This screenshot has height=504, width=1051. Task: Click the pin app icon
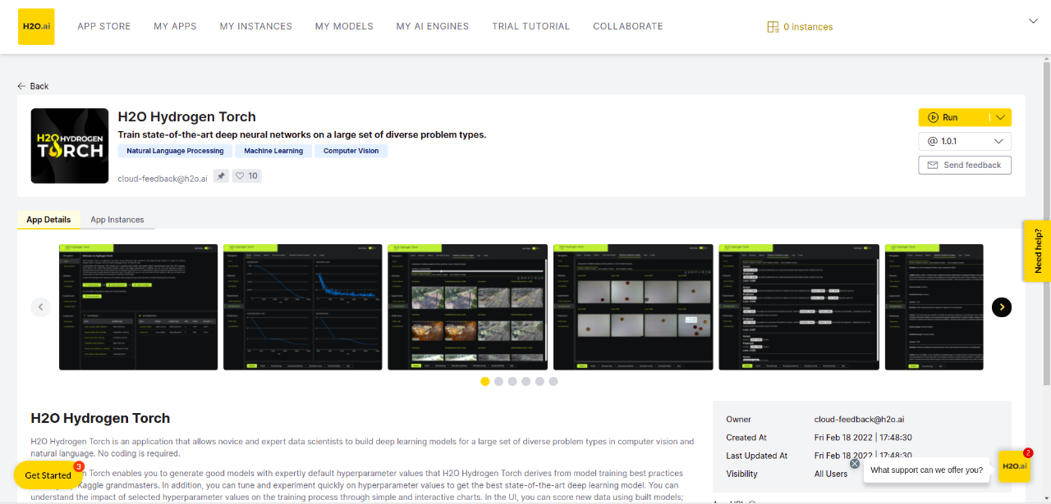click(221, 175)
